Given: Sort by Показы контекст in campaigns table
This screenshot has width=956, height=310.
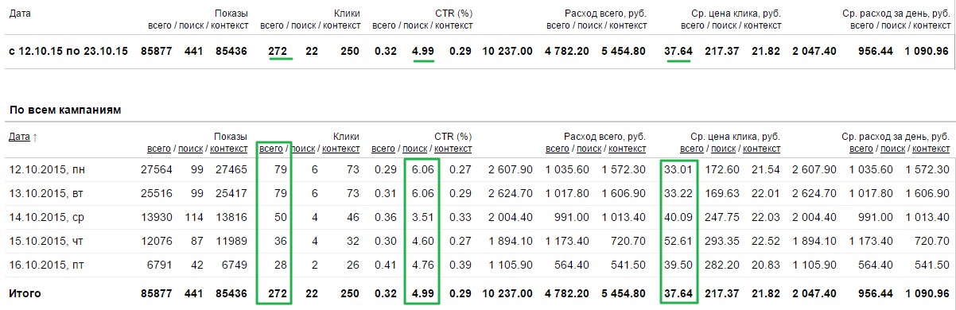Looking at the screenshot, I should click(228, 149).
